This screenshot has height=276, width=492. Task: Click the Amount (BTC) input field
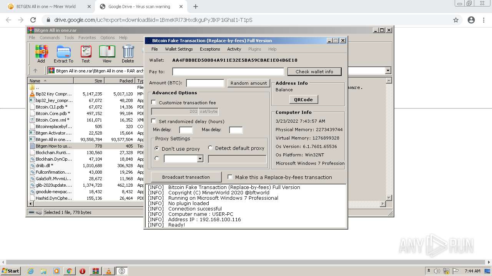tap(205, 83)
